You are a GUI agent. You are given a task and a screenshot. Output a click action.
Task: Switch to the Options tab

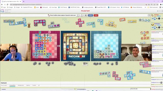click(x=28, y=85)
